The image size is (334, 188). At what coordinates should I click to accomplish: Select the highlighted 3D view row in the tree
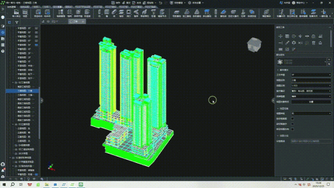click(x=22, y=91)
